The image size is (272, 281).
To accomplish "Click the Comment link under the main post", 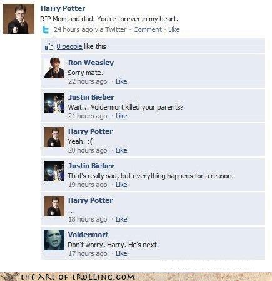I will [148, 29].
